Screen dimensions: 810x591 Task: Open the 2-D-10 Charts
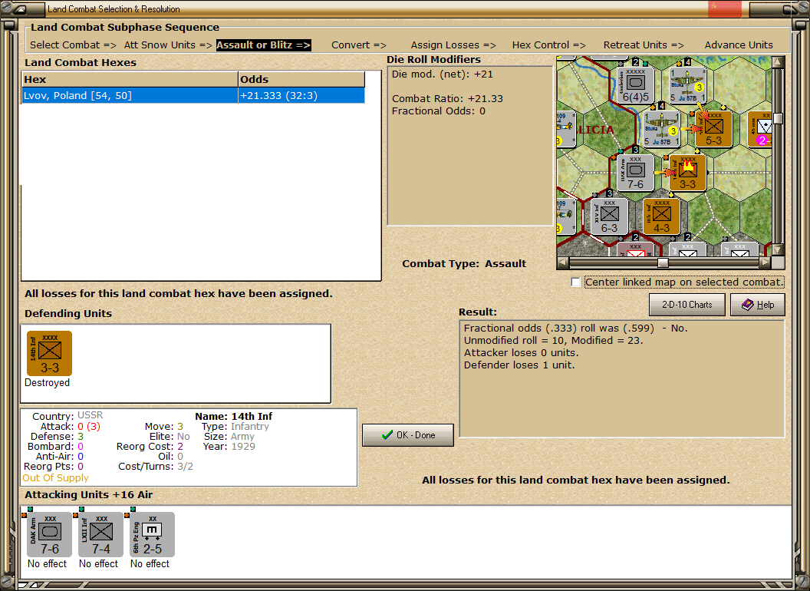pyautogui.click(x=687, y=305)
